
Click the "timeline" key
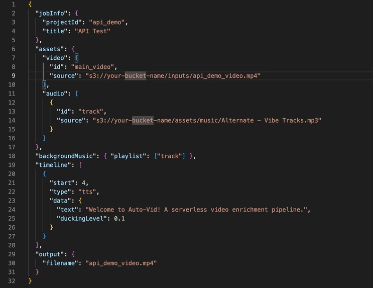[53, 165]
